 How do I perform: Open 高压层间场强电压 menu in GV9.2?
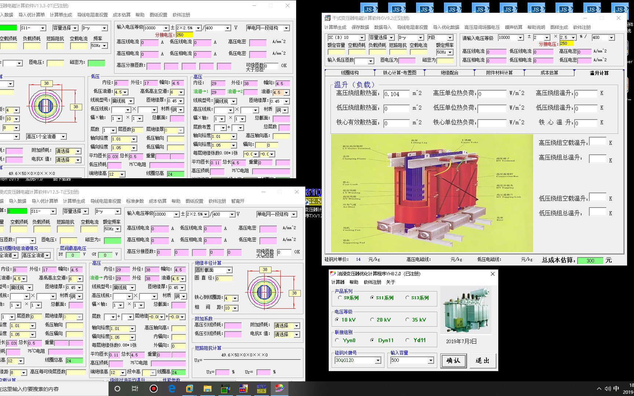[482, 27]
